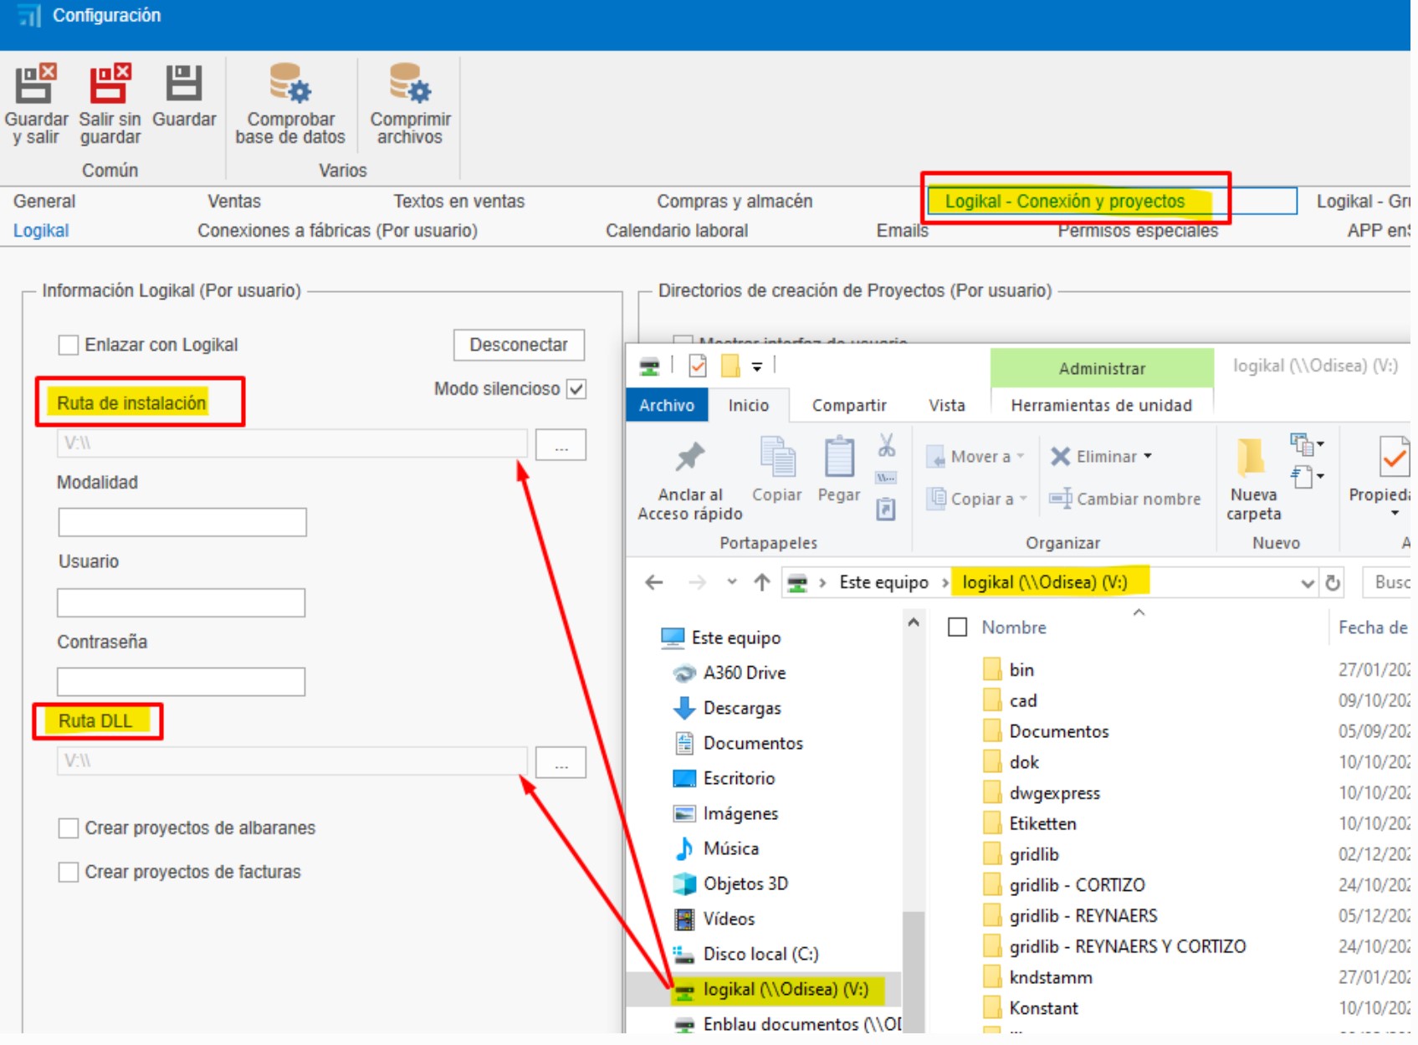Screen dimensions: 1418x1045
Task: Open Conexiones a fábricas tab
Action: tap(338, 231)
